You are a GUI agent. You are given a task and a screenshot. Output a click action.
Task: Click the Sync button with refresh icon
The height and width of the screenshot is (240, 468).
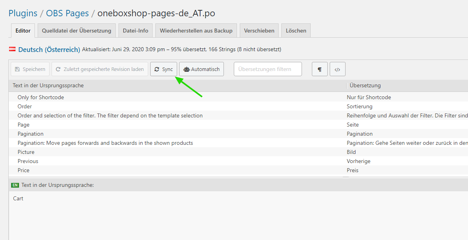coord(163,69)
